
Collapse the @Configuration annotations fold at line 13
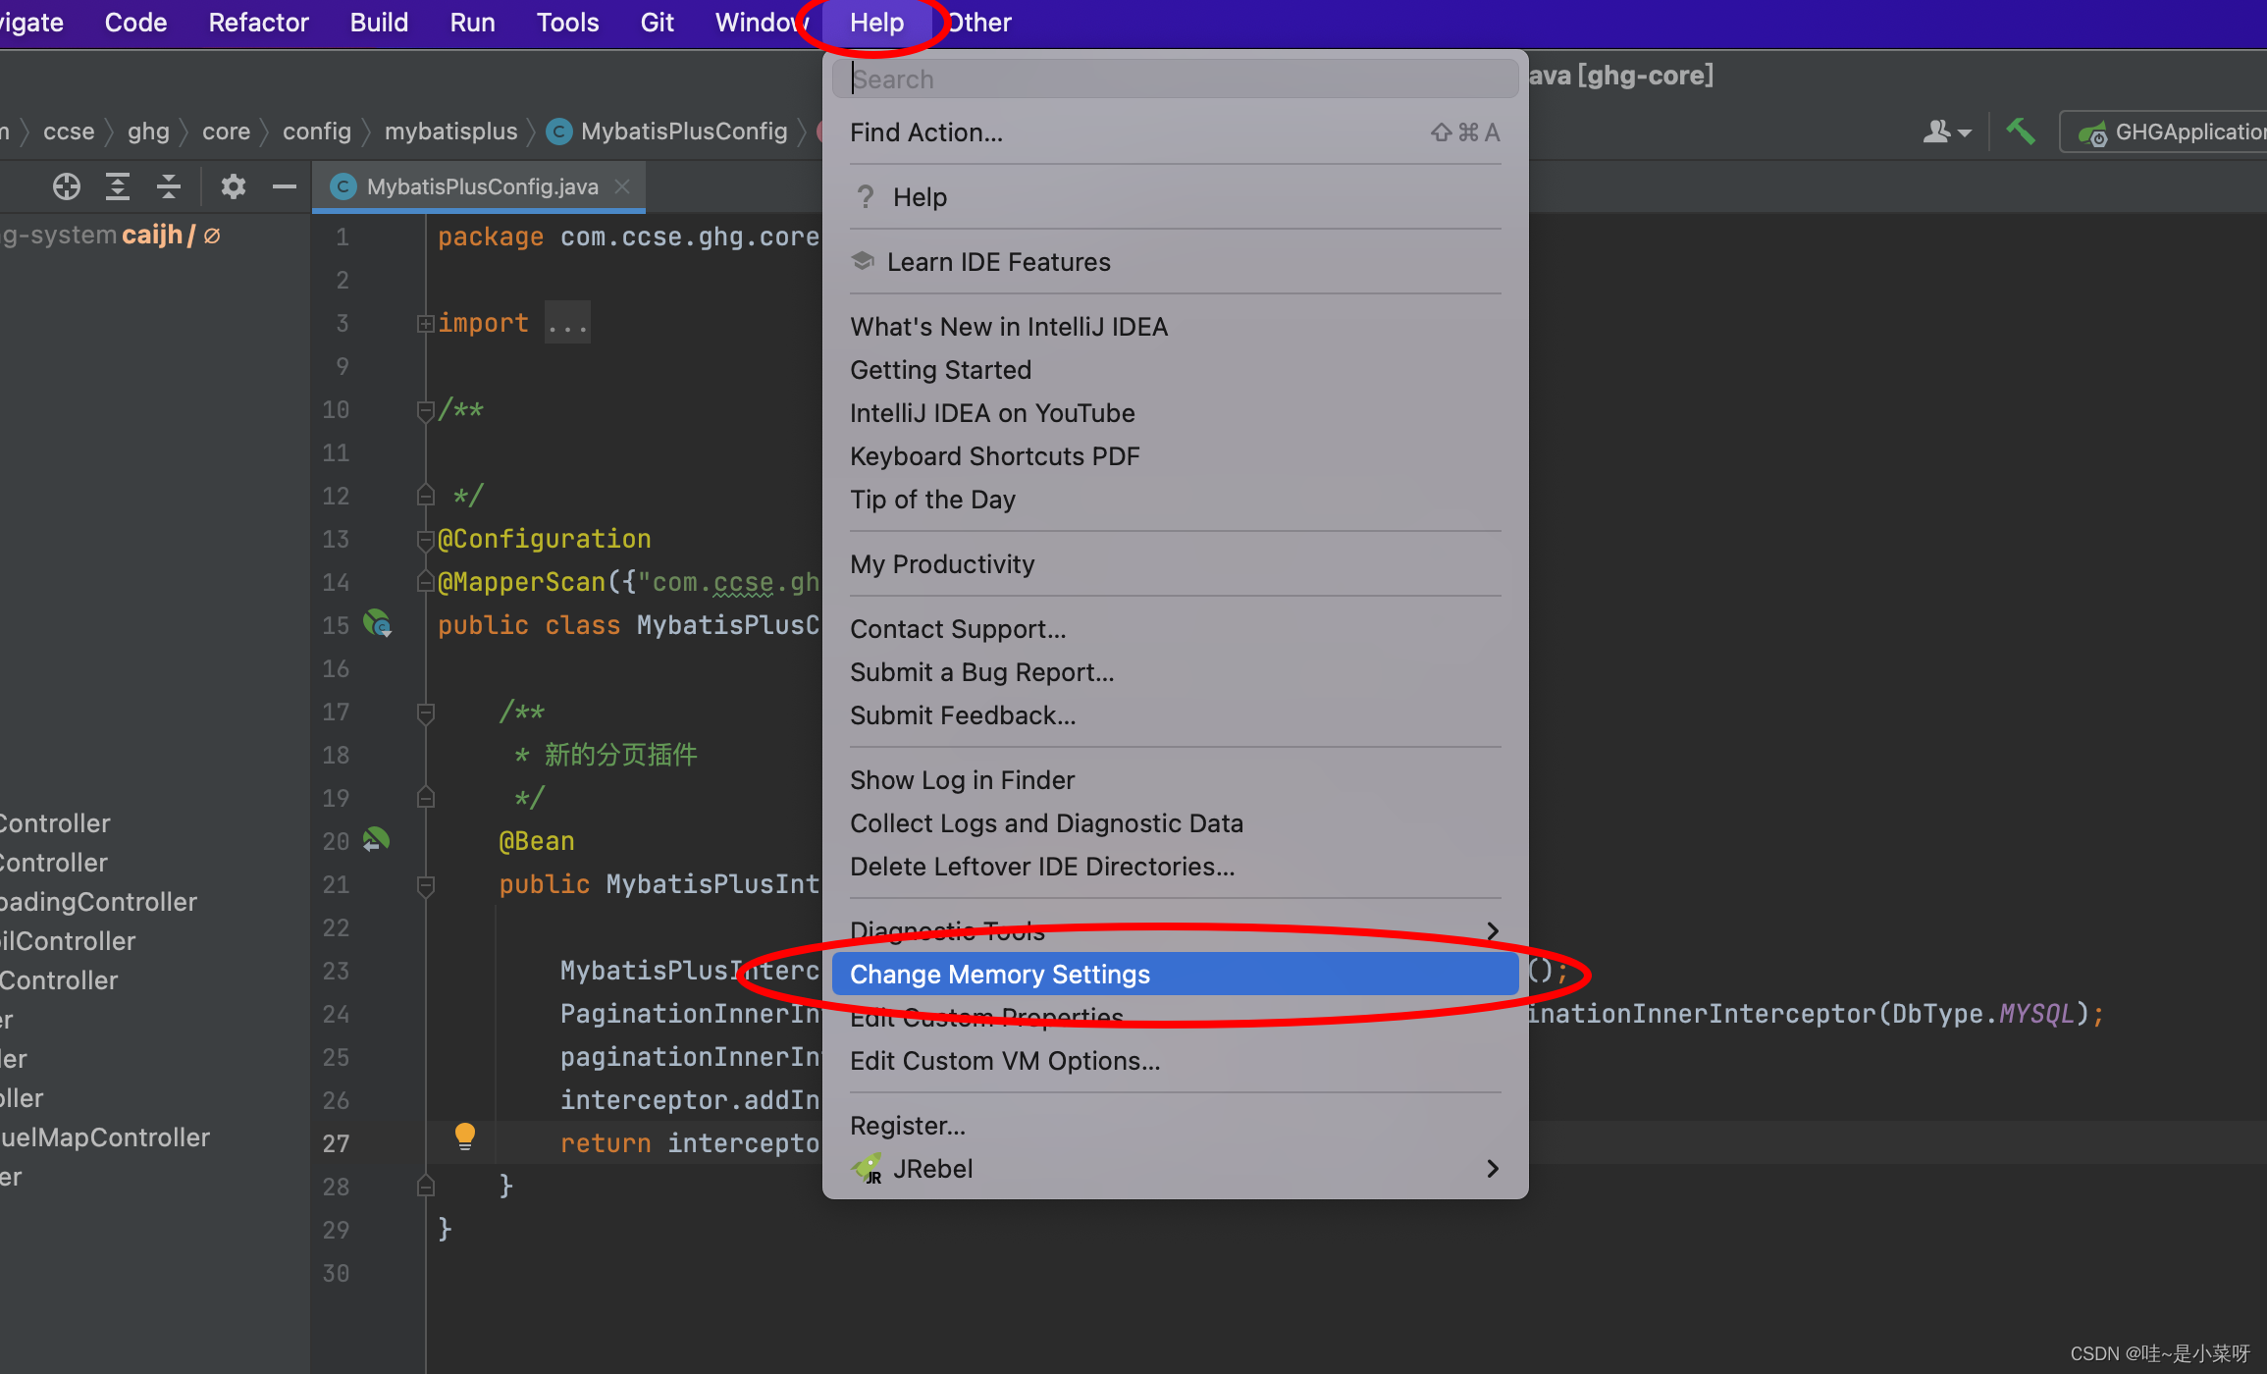click(x=425, y=540)
